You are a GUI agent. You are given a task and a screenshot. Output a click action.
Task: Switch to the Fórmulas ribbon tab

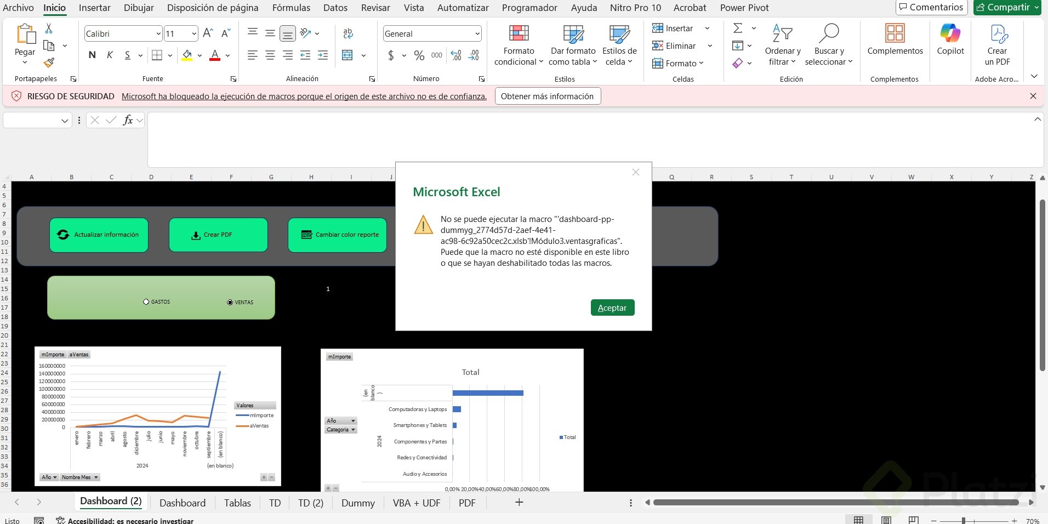(x=291, y=8)
